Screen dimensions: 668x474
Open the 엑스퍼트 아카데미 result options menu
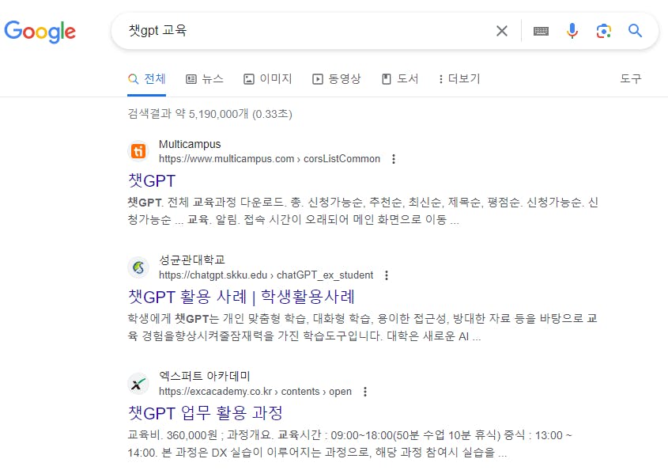365,392
